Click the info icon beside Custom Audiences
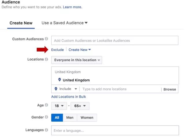This screenshot has height=137, width=186. point(46,39)
